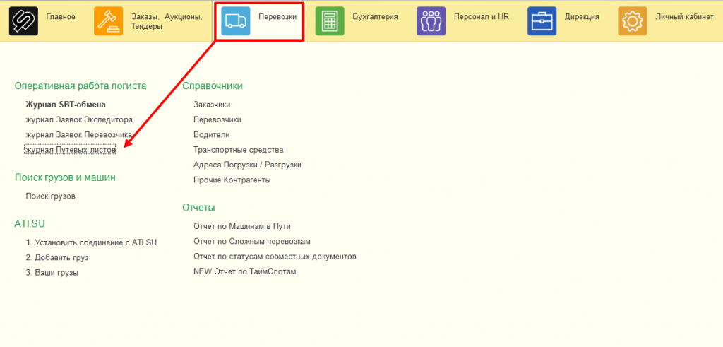
Task: Click the Оперативная работа логиста heading
Action: pyautogui.click(x=80, y=86)
